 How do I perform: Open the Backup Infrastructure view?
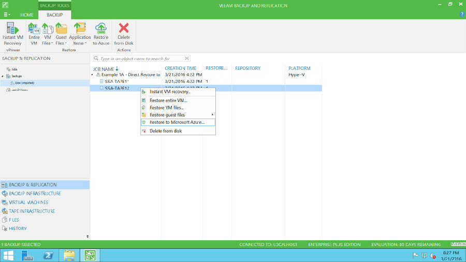click(x=35, y=194)
